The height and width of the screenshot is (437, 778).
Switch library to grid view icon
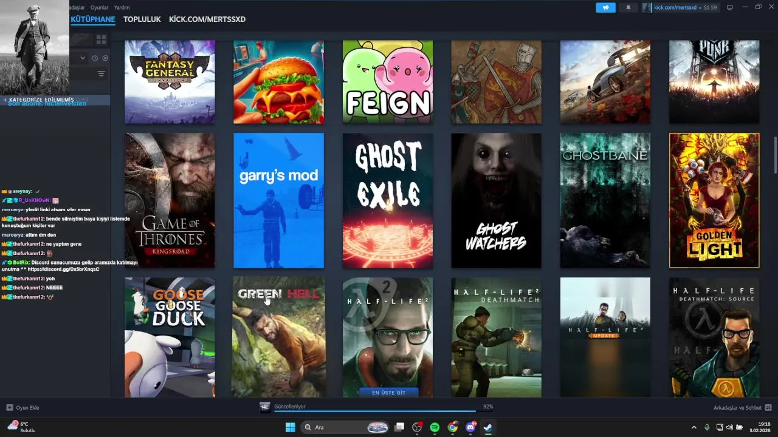click(101, 39)
